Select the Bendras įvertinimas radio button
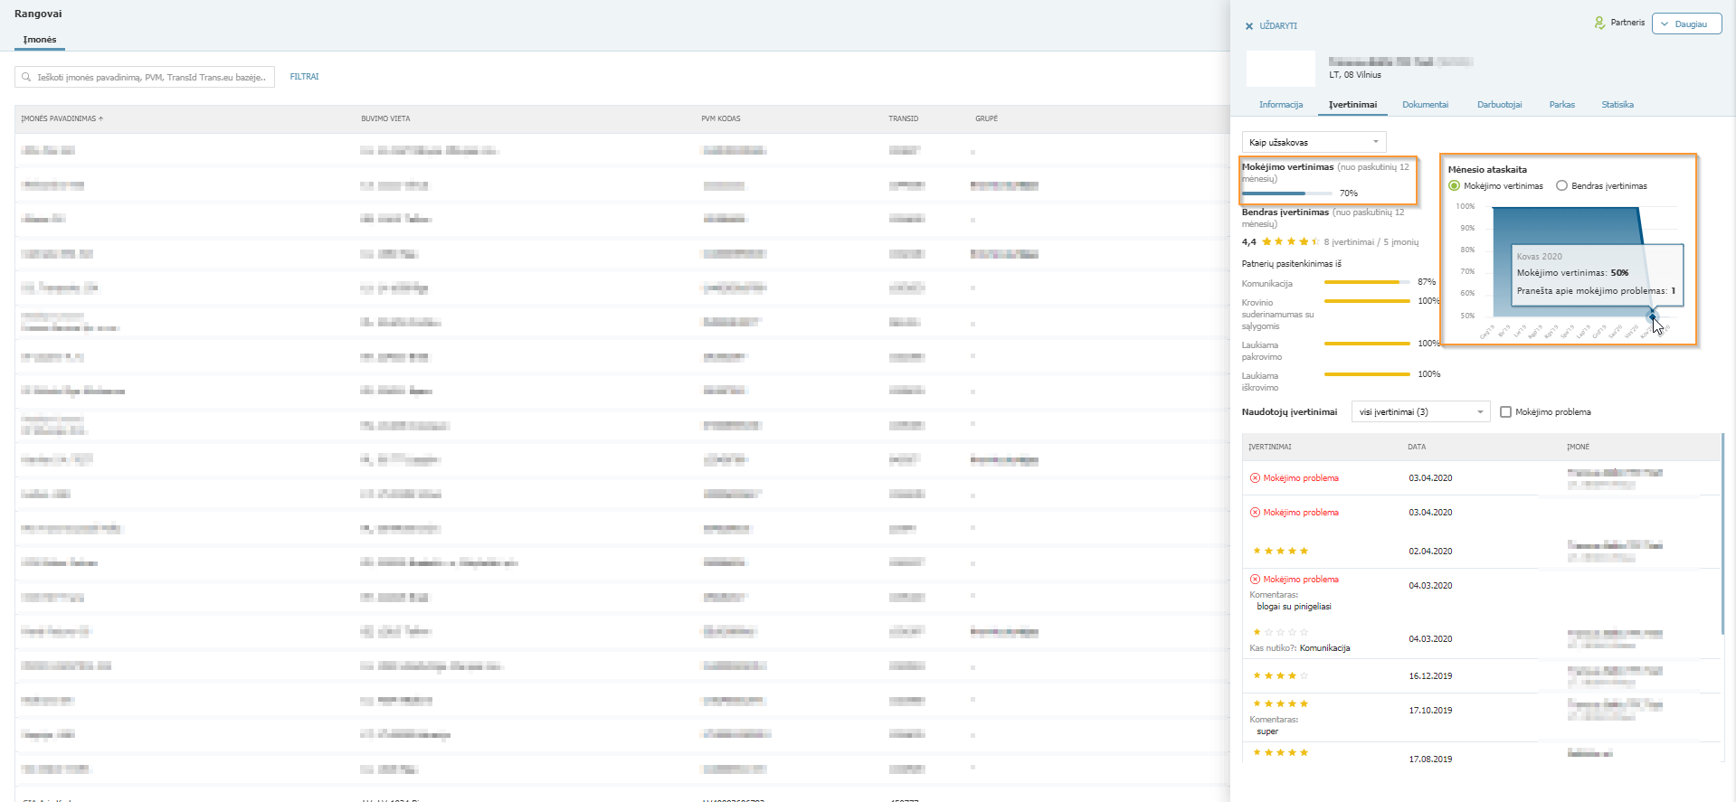 (x=1561, y=185)
